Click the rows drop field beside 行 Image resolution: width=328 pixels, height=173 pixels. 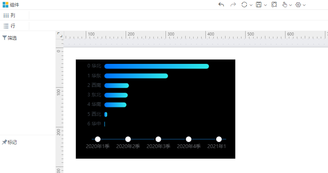click(x=178, y=26)
